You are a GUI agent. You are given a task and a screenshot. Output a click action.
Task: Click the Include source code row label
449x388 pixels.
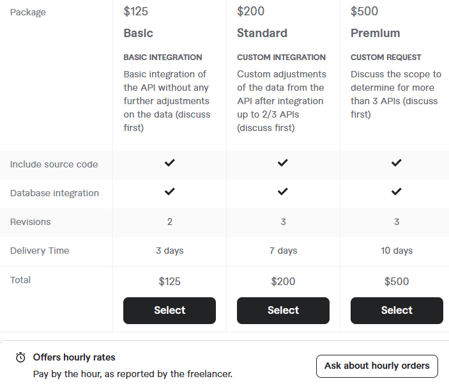click(x=54, y=164)
